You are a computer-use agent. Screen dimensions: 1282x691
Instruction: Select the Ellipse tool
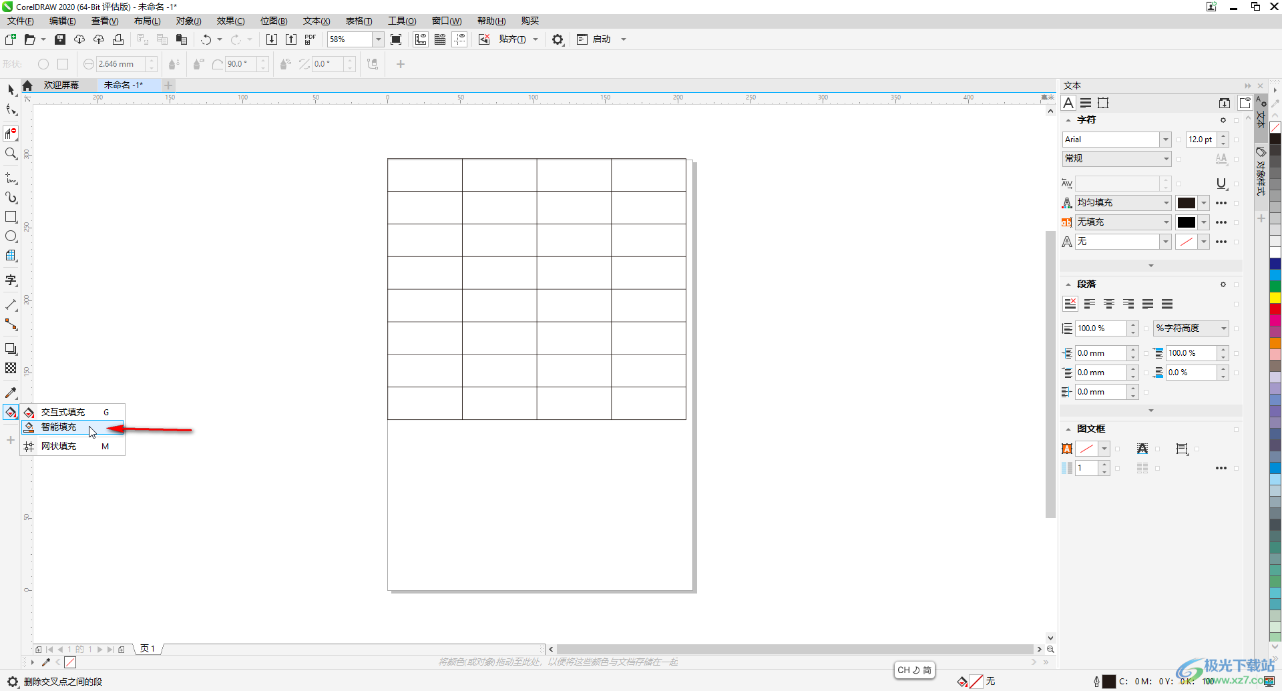coord(11,236)
